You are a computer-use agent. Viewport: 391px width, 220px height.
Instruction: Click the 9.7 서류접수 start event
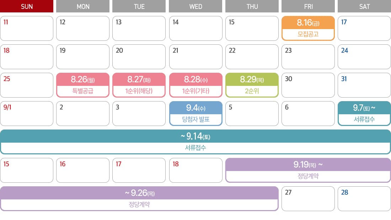(364, 114)
